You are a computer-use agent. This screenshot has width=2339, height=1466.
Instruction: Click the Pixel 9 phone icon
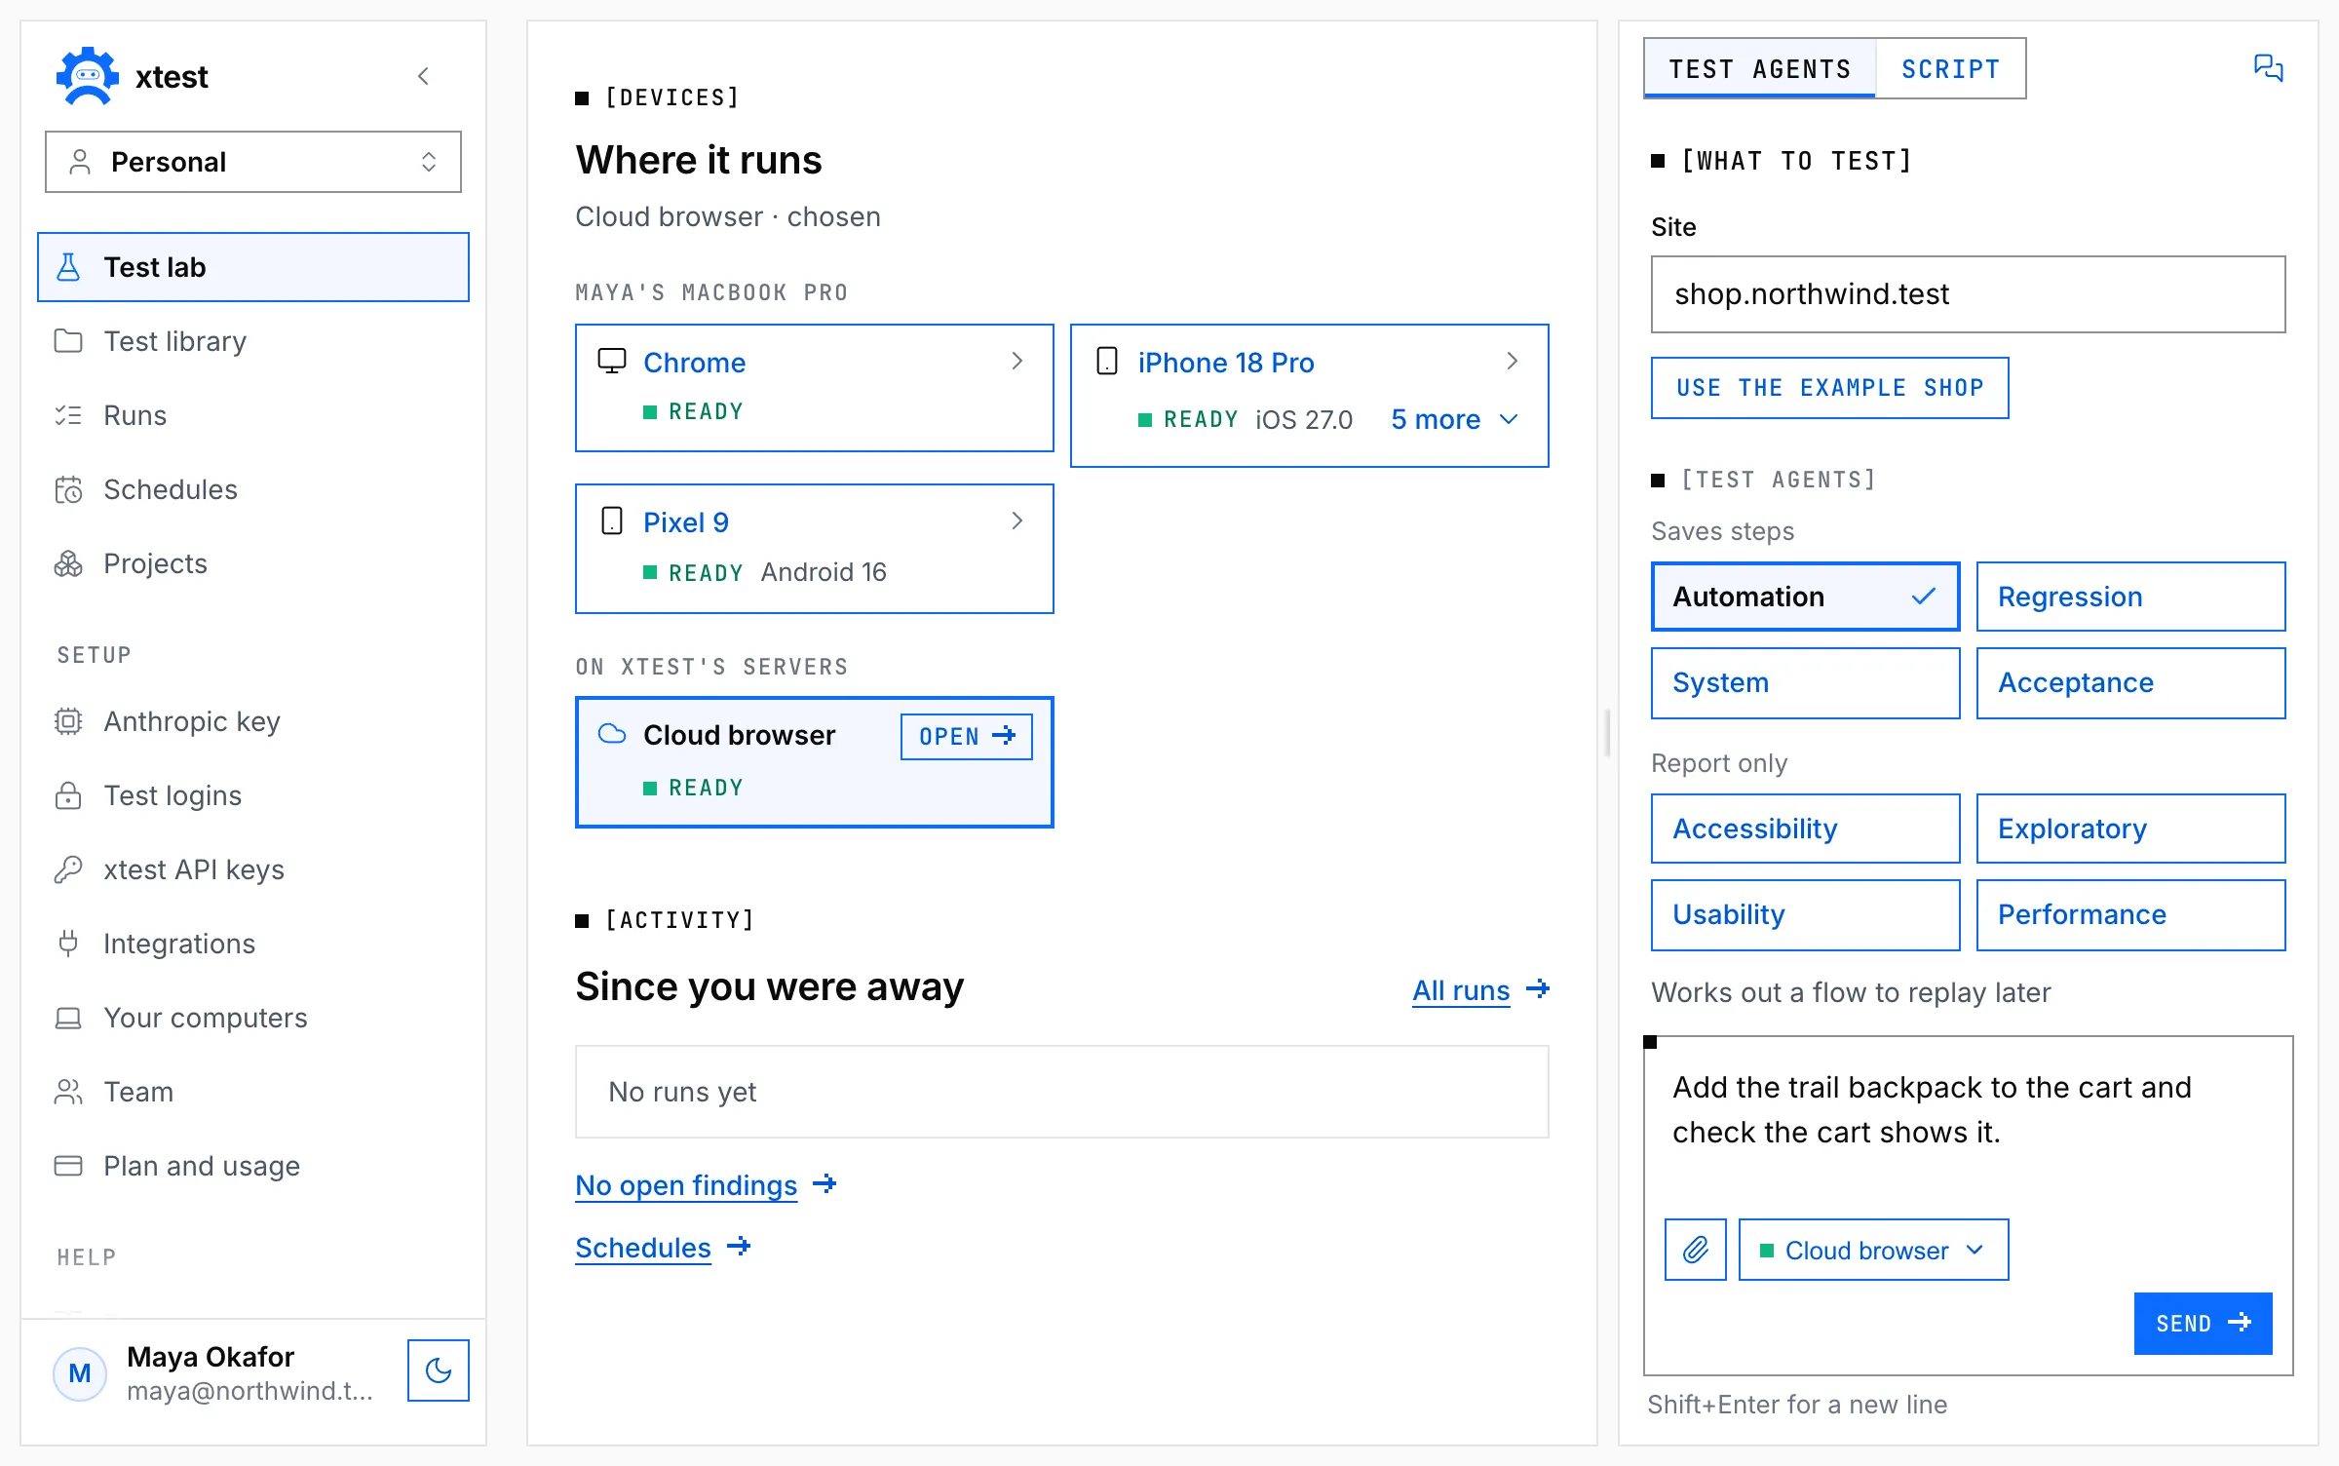pos(612,521)
